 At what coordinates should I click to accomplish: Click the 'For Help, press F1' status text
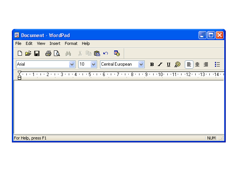[30, 138]
